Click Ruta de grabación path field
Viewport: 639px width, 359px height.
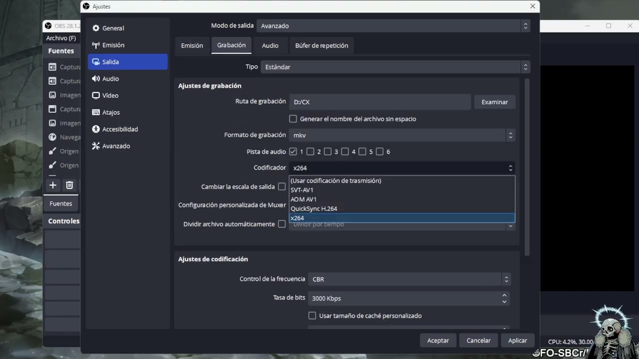point(380,102)
